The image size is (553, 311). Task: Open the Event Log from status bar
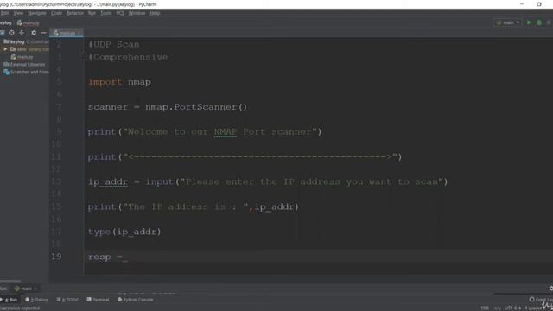click(541, 300)
